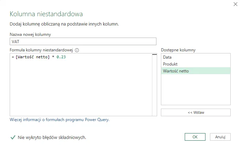This screenshot has height=150, width=240.
Task: Click the formula editor scrollbar thumb
Action: point(154,54)
